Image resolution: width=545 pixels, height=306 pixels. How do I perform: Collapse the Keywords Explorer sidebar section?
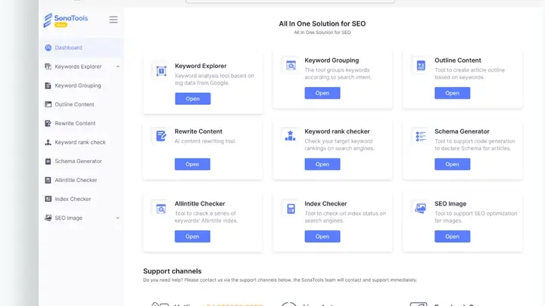pos(118,66)
